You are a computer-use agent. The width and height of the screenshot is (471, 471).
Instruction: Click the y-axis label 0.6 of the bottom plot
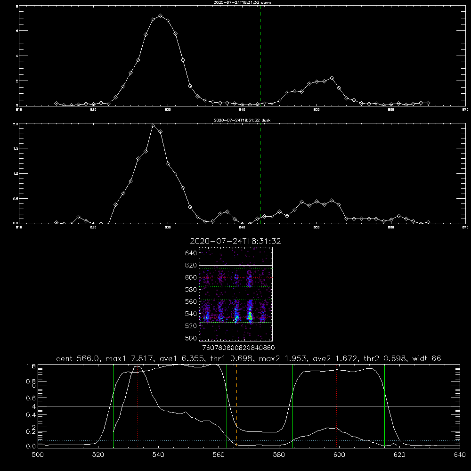click(31, 398)
